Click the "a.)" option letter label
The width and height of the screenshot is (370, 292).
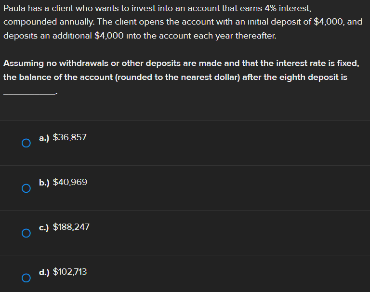coord(44,138)
